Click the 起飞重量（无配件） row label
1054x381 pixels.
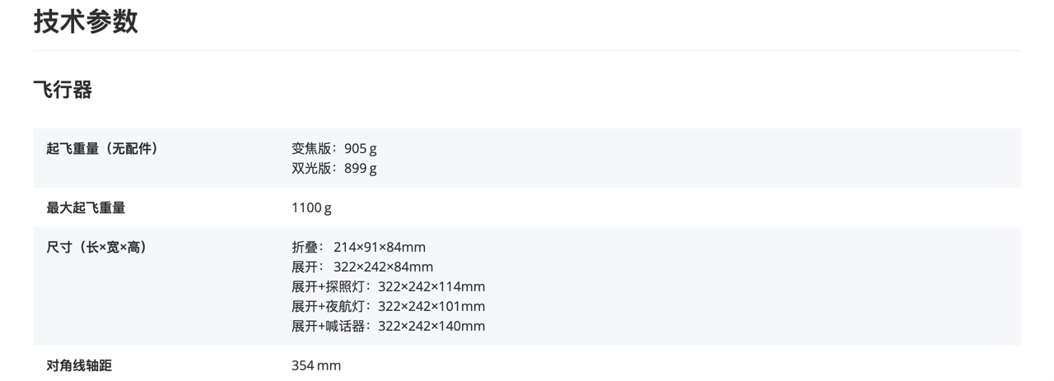point(102,149)
